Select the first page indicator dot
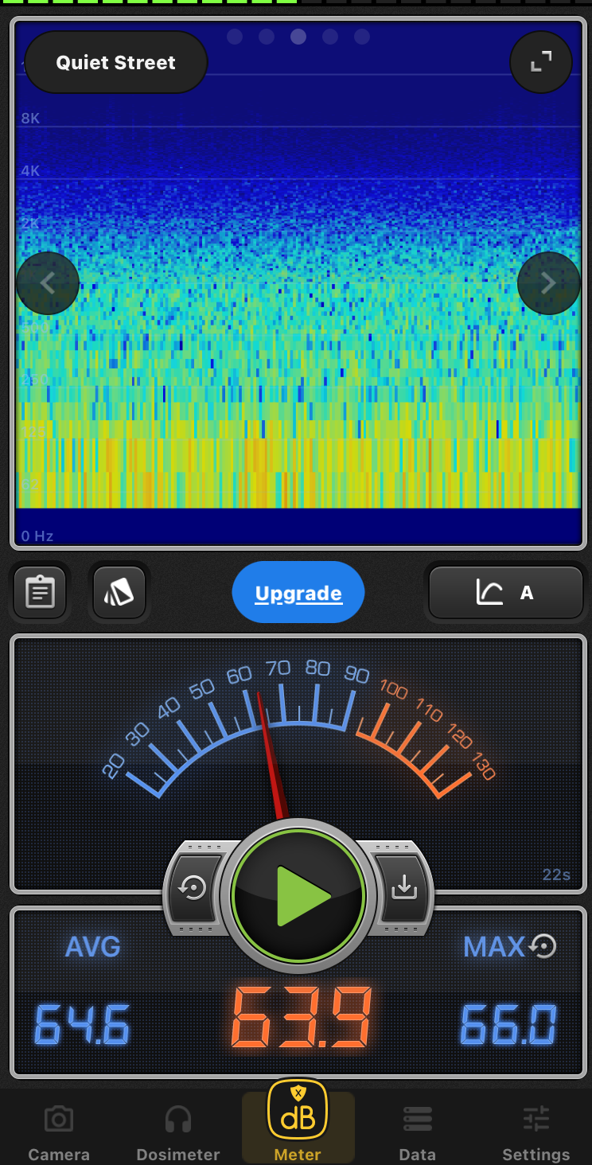 click(x=235, y=37)
